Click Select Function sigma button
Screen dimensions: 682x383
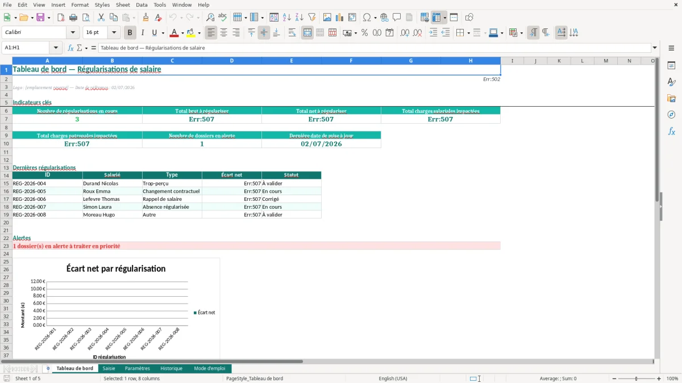[80, 48]
